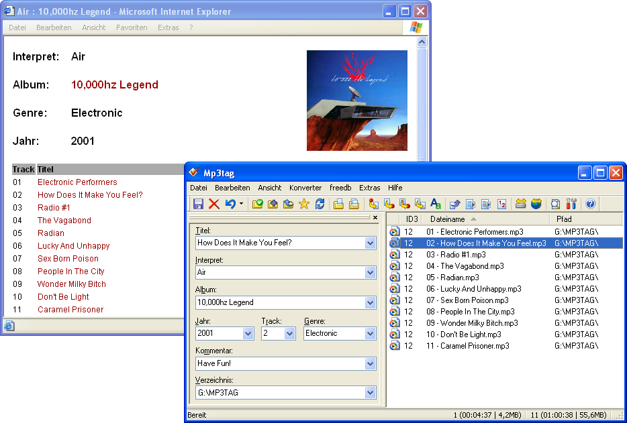Click the blue Undo arrow icon

pos(230,204)
